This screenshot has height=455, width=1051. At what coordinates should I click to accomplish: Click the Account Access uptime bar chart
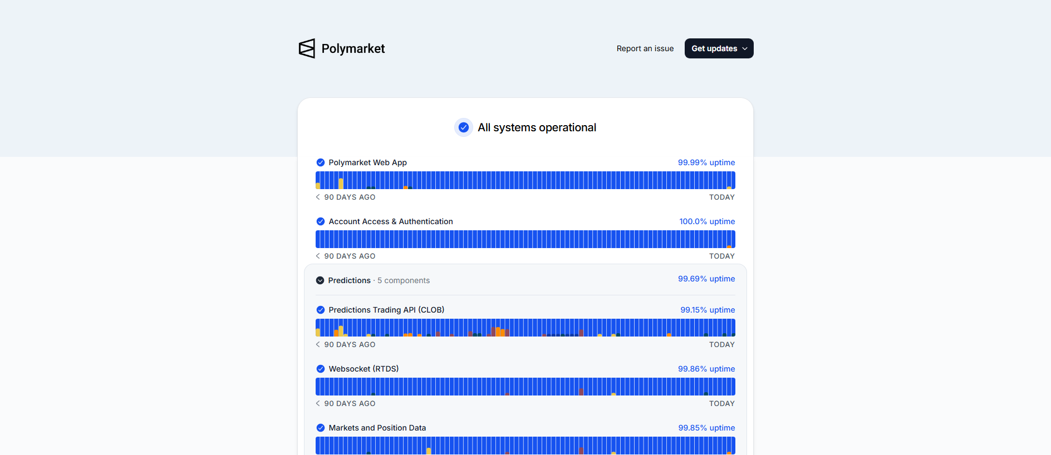(525, 239)
